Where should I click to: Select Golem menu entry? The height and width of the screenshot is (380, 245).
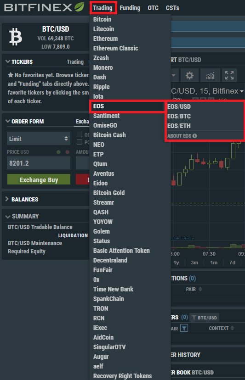pos(102,231)
